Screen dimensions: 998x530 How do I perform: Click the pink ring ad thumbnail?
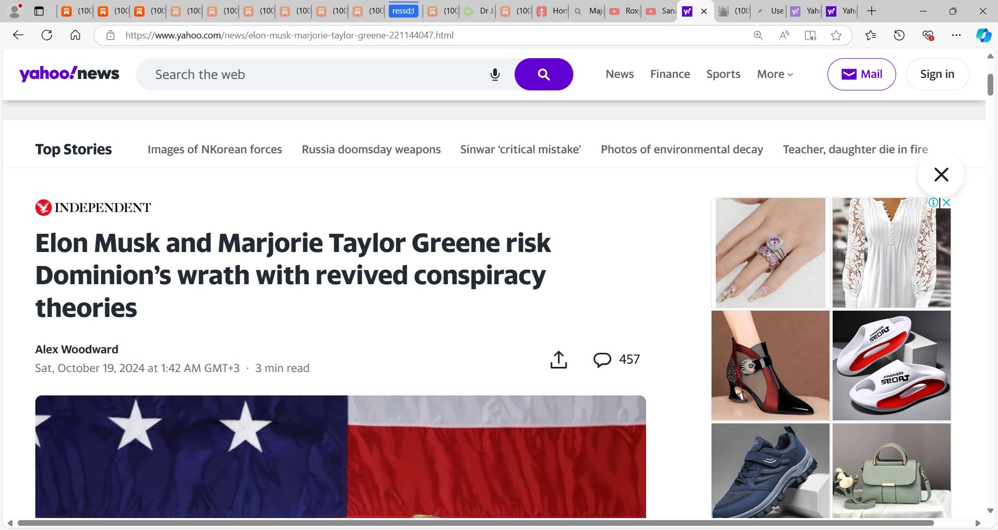(770, 253)
